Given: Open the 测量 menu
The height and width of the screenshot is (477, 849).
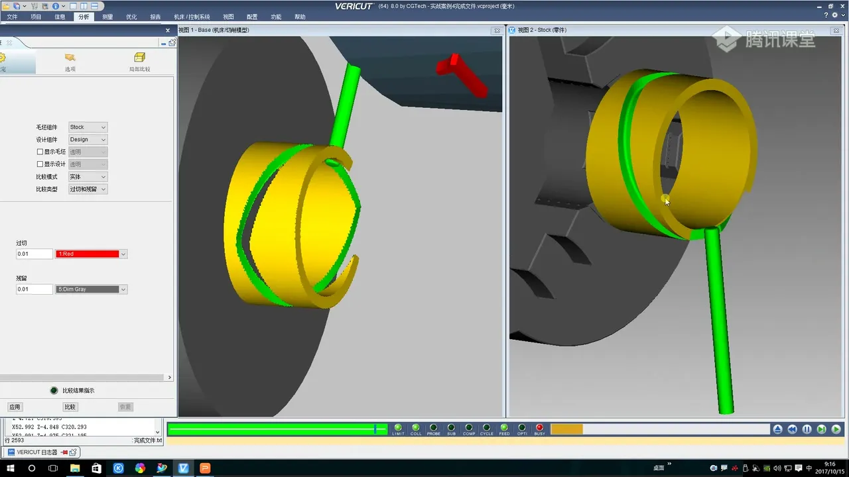Looking at the screenshot, I should pyautogui.click(x=107, y=17).
